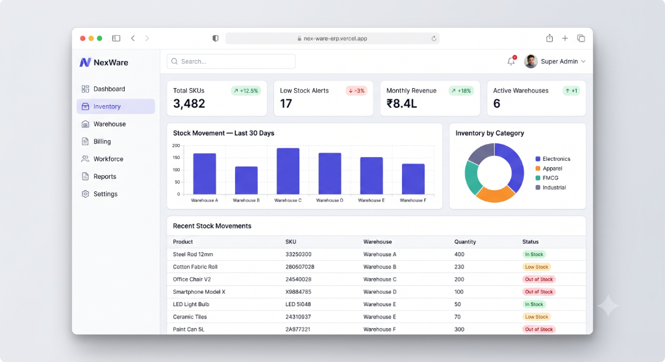Open the Warehouse menu item

point(116,124)
